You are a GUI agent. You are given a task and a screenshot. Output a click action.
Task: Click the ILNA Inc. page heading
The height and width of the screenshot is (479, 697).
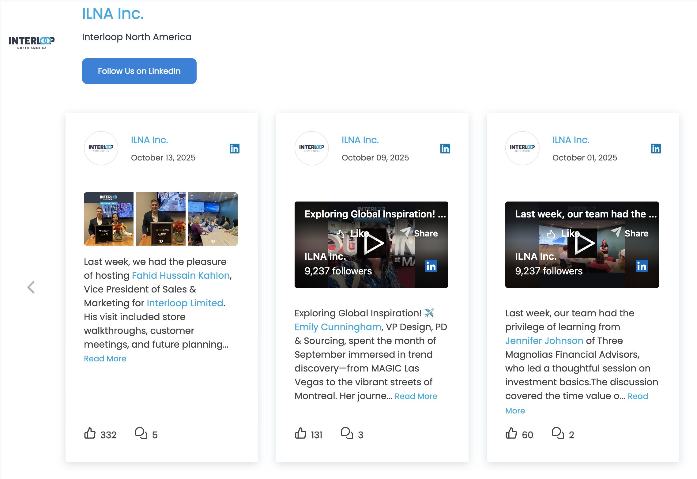click(x=112, y=13)
